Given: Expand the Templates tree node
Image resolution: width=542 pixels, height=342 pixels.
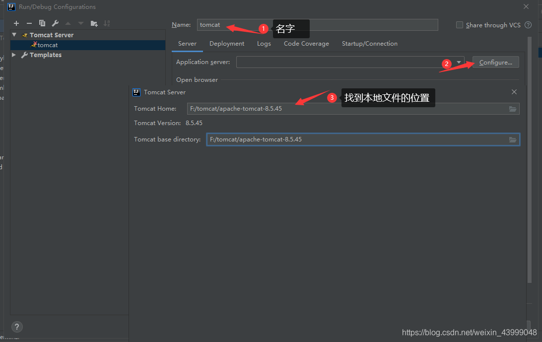Looking at the screenshot, I should [14, 55].
